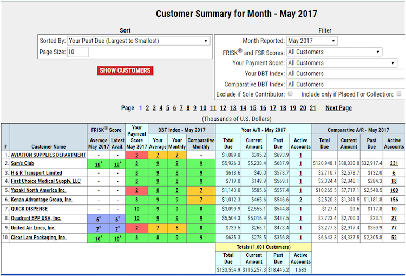
Task: Click United Air Lines comparative accounts 77
Action: tap(394, 228)
